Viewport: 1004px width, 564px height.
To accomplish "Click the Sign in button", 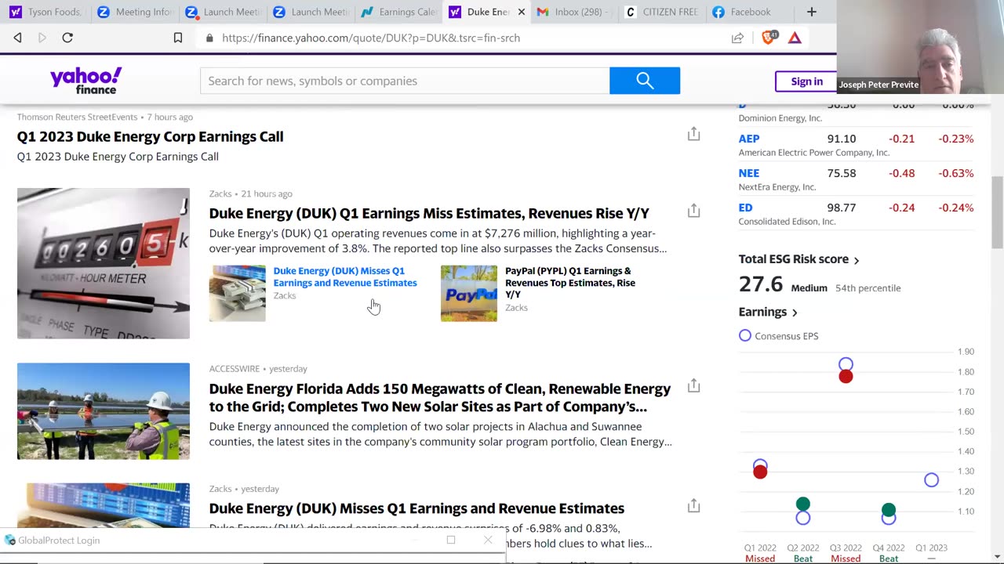I will click(x=806, y=81).
